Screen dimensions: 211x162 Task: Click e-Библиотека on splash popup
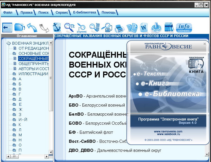click(172, 94)
